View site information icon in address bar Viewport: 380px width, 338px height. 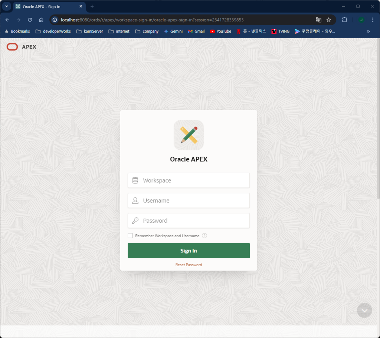coord(55,20)
